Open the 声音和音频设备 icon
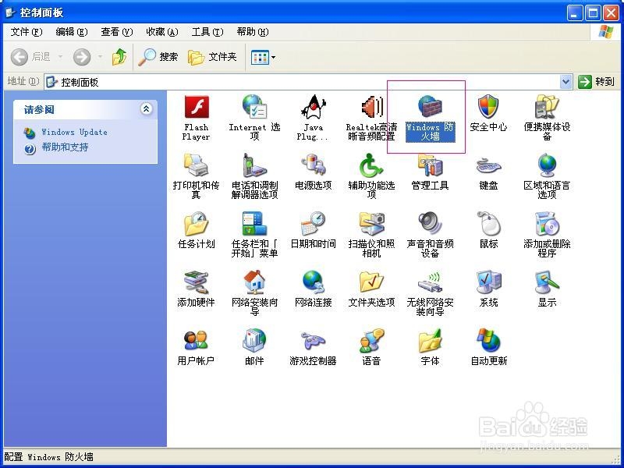 pos(430,223)
